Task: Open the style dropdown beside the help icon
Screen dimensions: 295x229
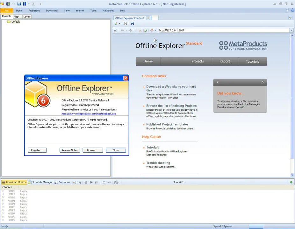Action: click(x=287, y=10)
